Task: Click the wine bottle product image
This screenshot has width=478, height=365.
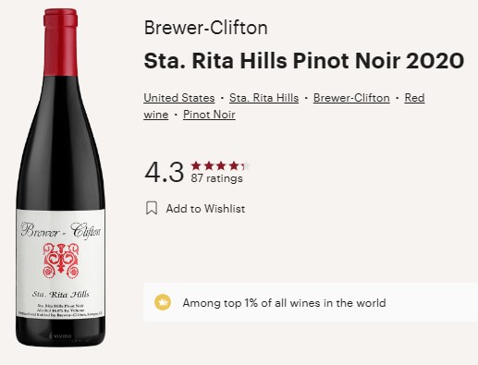Action: point(60,177)
